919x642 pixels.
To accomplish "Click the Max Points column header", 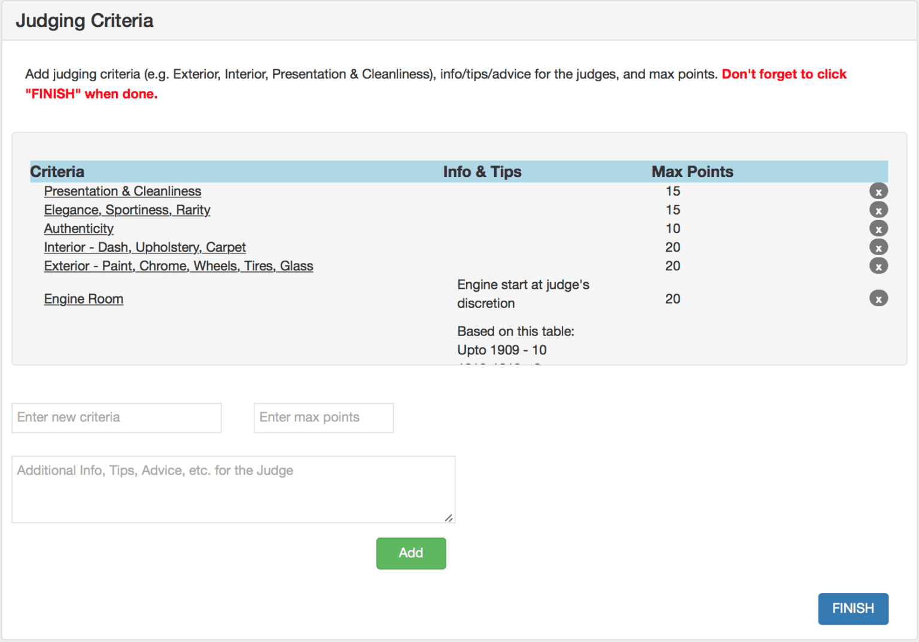I will pos(692,172).
